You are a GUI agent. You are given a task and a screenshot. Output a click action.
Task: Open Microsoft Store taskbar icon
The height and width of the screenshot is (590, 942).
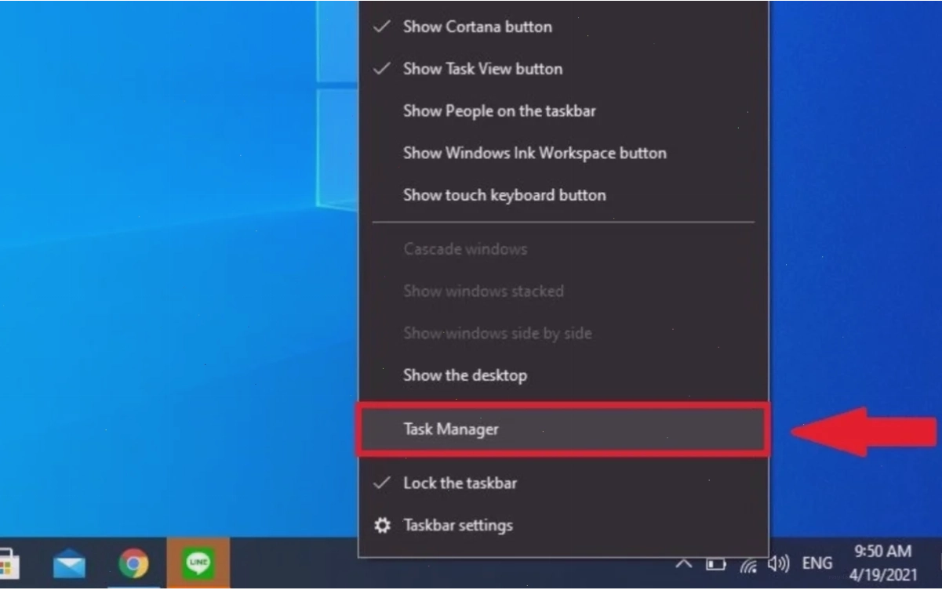[9, 564]
